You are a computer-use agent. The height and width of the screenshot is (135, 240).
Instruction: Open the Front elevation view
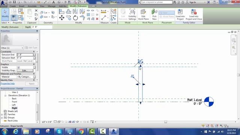pyautogui.click(x=14, y=102)
